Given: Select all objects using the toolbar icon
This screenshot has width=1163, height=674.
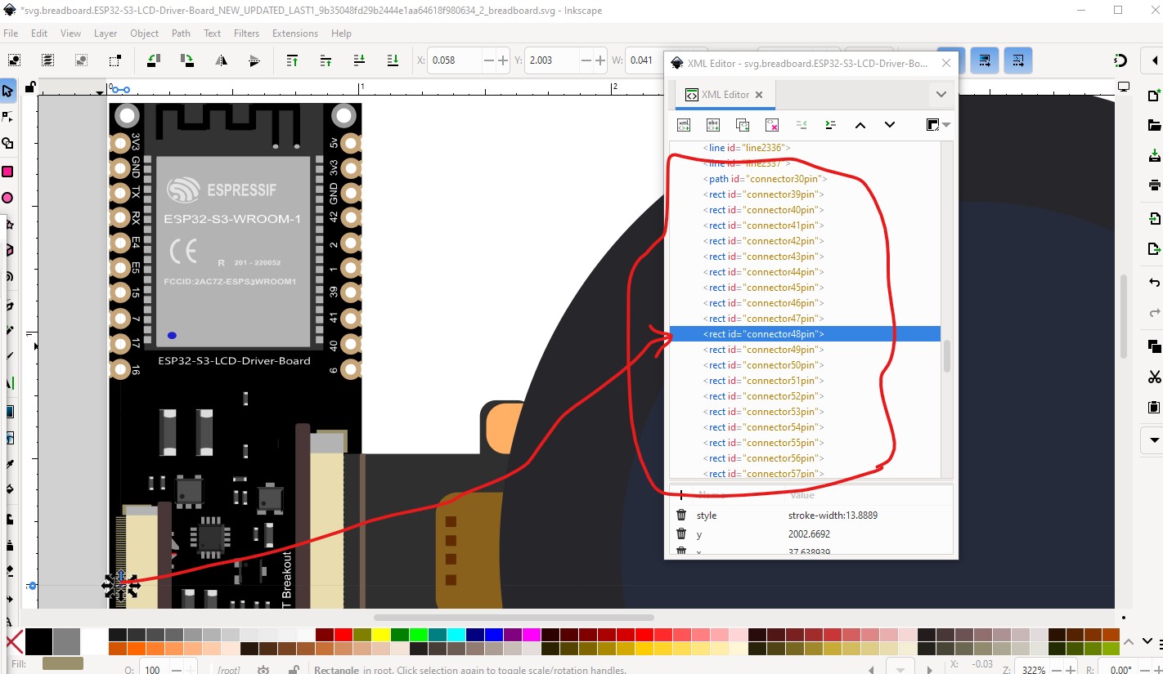Looking at the screenshot, I should point(14,60).
